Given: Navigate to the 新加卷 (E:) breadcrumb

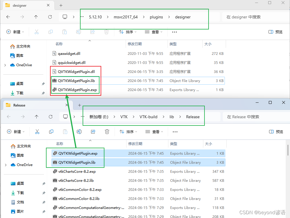Looking at the screenshot, I should 99,117.
